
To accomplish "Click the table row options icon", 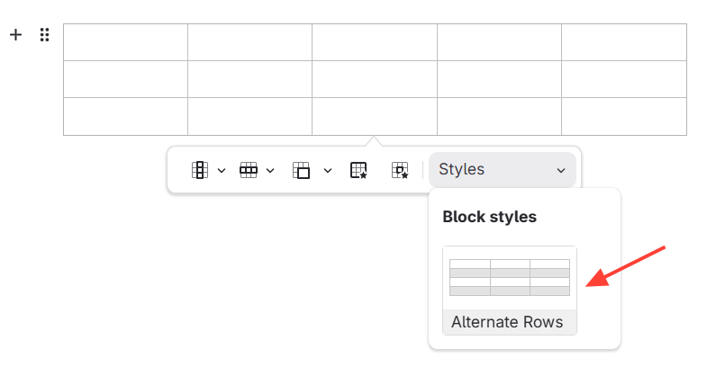I will 249,170.
